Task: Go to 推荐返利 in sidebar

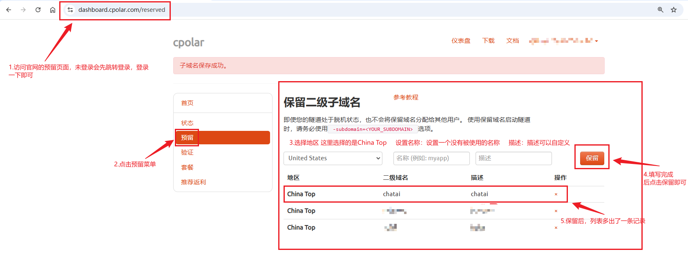Action: 193,182
